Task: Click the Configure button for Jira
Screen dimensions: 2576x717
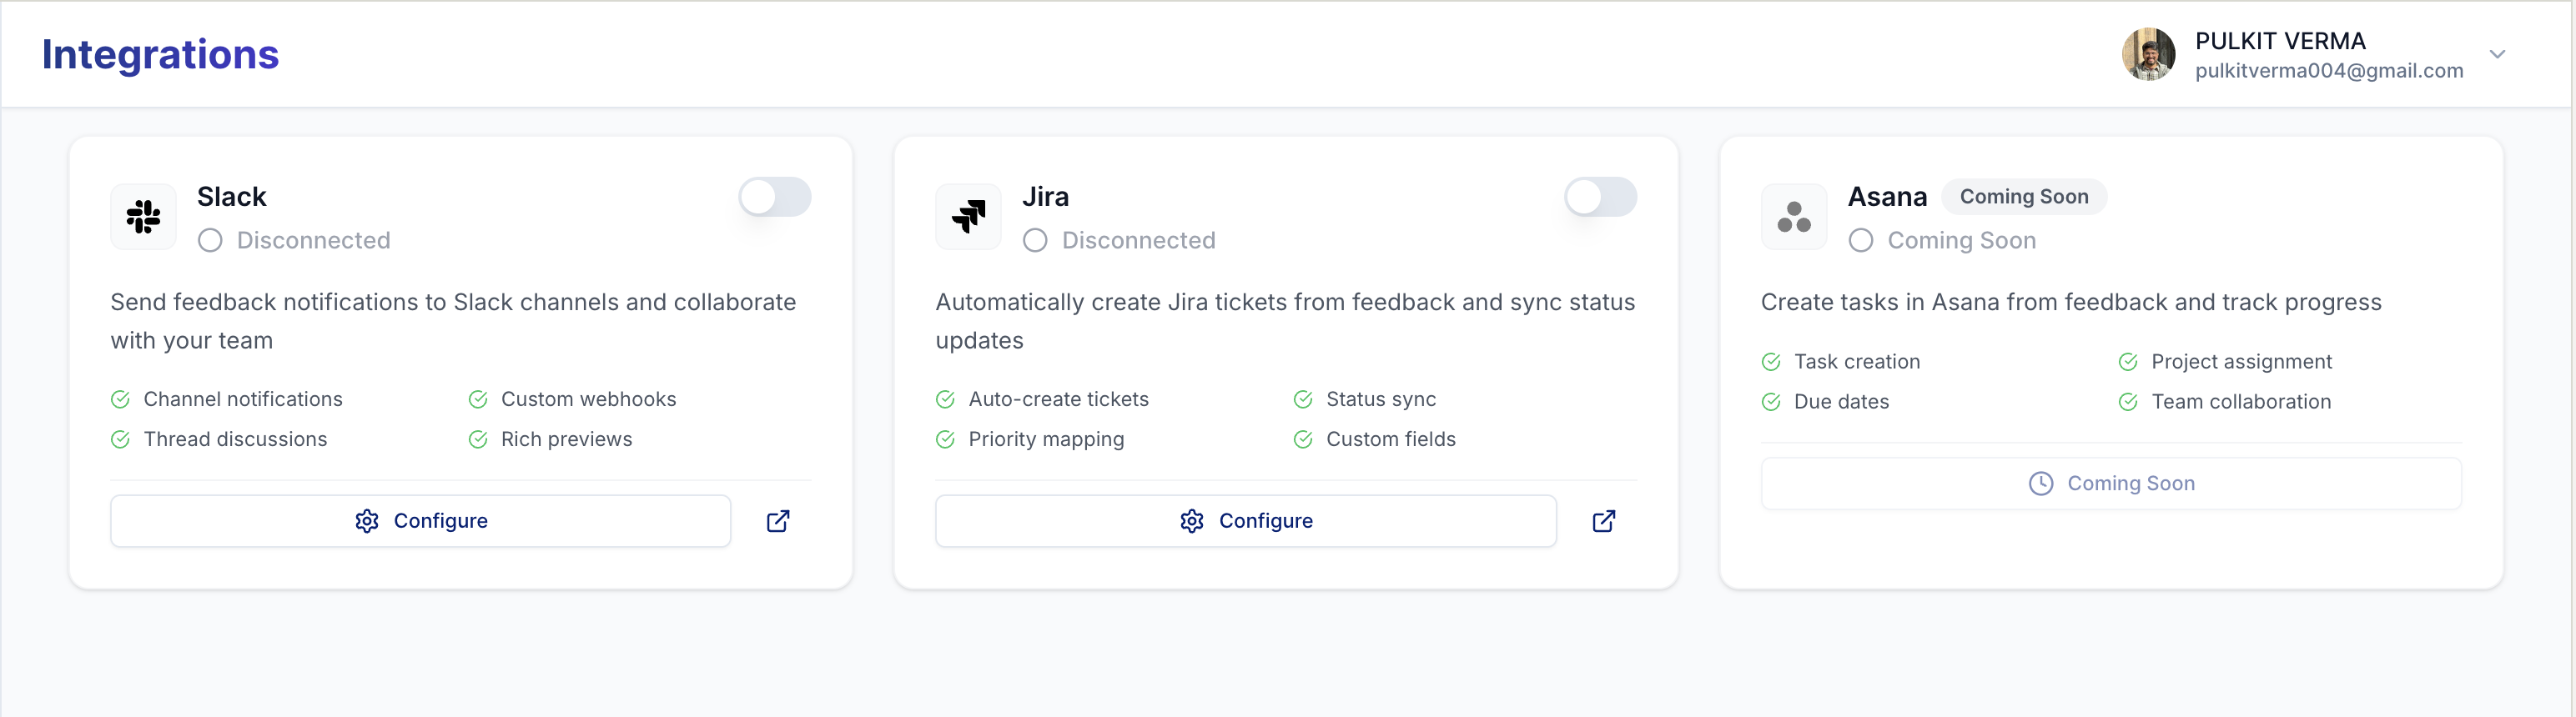Action: tap(1245, 521)
